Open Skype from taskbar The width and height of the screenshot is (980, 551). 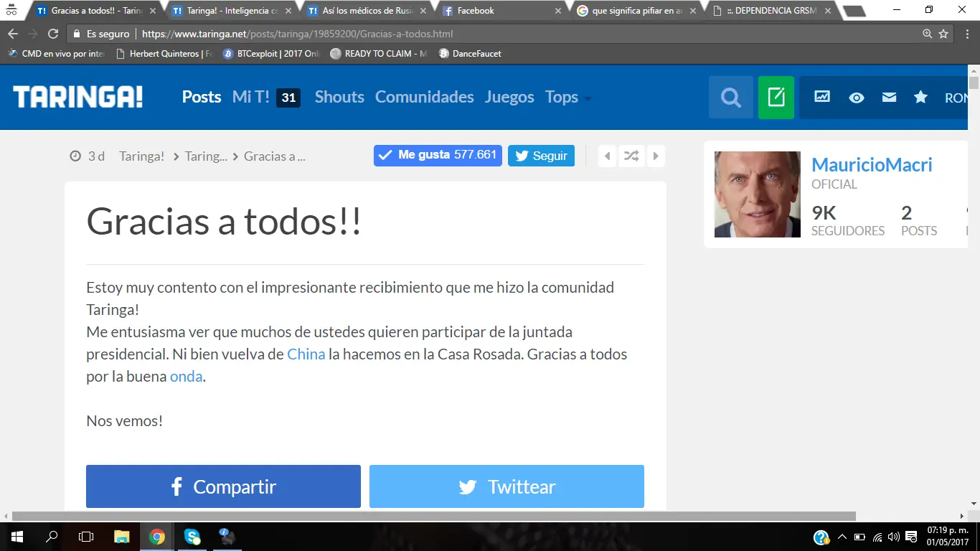(x=192, y=537)
